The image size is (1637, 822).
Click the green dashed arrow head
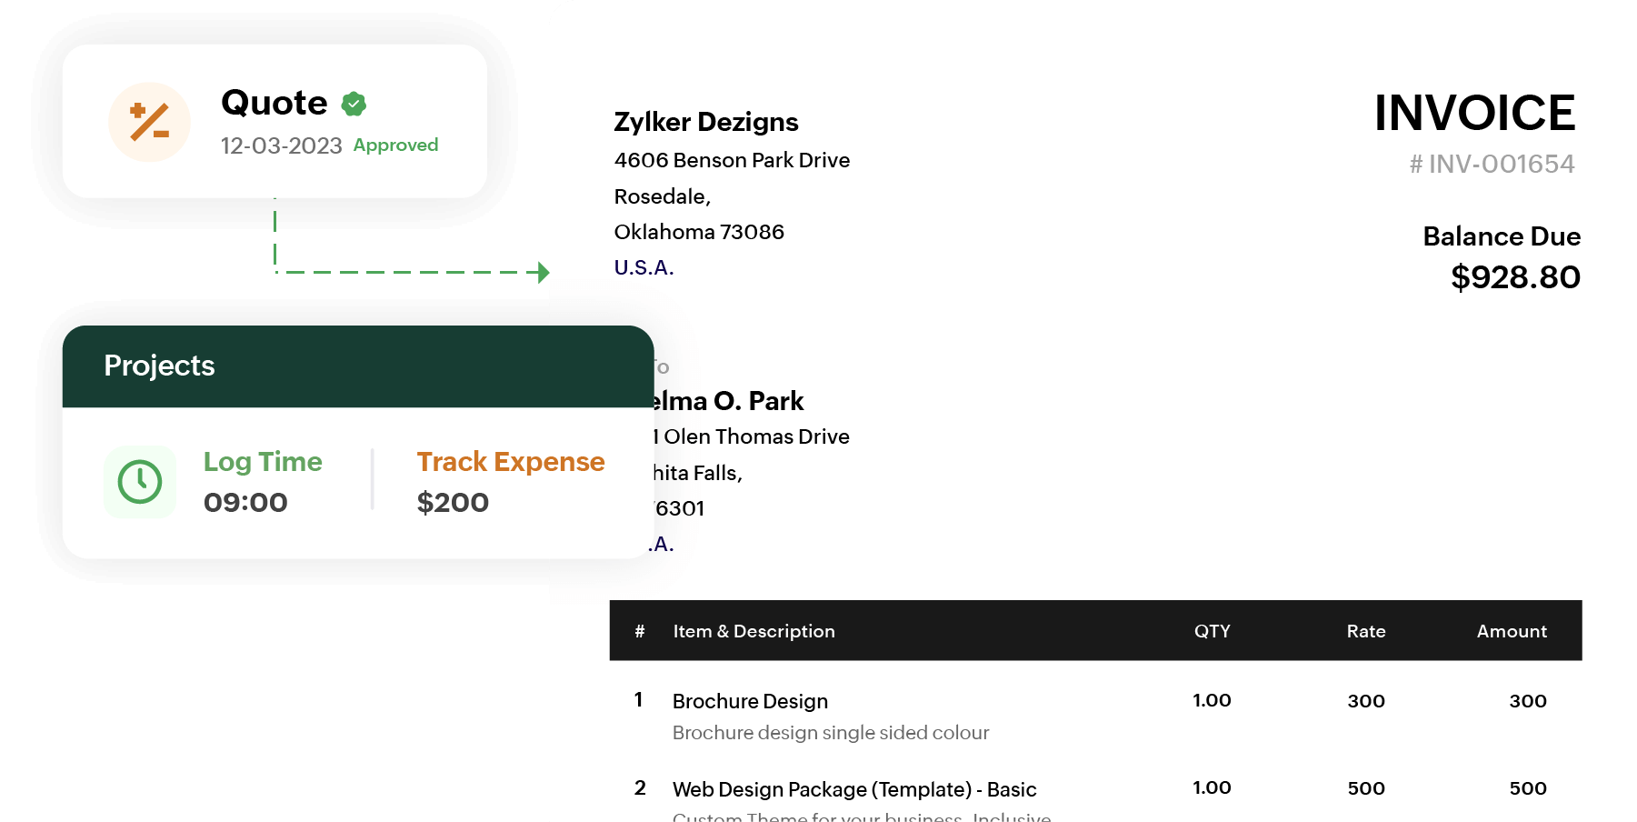(x=544, y=272)
